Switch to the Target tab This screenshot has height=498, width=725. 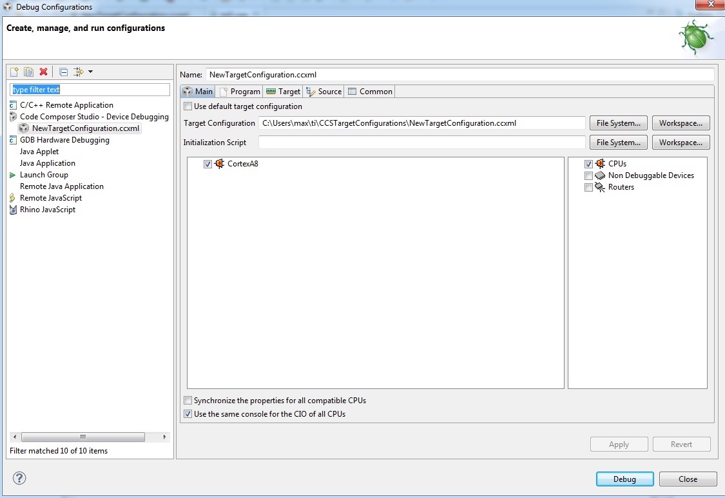coord(284,91)
